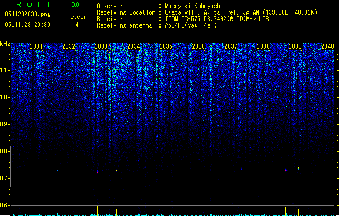Click the meteor count value 4

tap(77, 25)
